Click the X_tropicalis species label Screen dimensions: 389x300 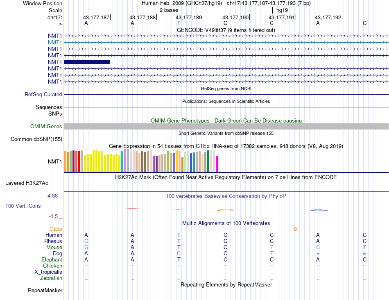pos(48,272)
